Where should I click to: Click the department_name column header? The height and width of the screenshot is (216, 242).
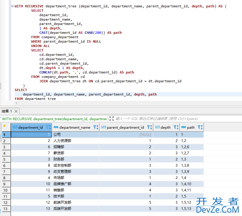click(76, 127)
